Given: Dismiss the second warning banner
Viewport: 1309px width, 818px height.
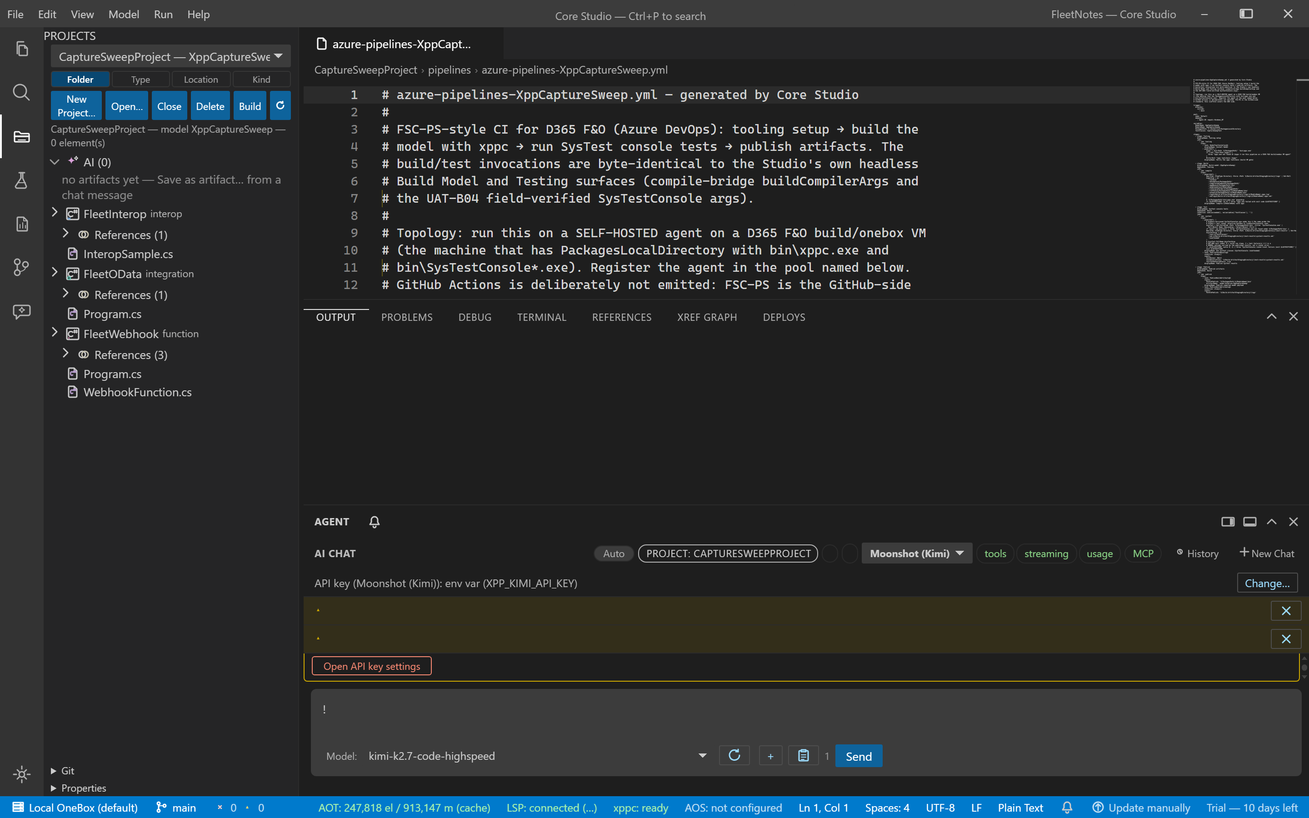Looking at the screenshot, I should click(1286, 639).
